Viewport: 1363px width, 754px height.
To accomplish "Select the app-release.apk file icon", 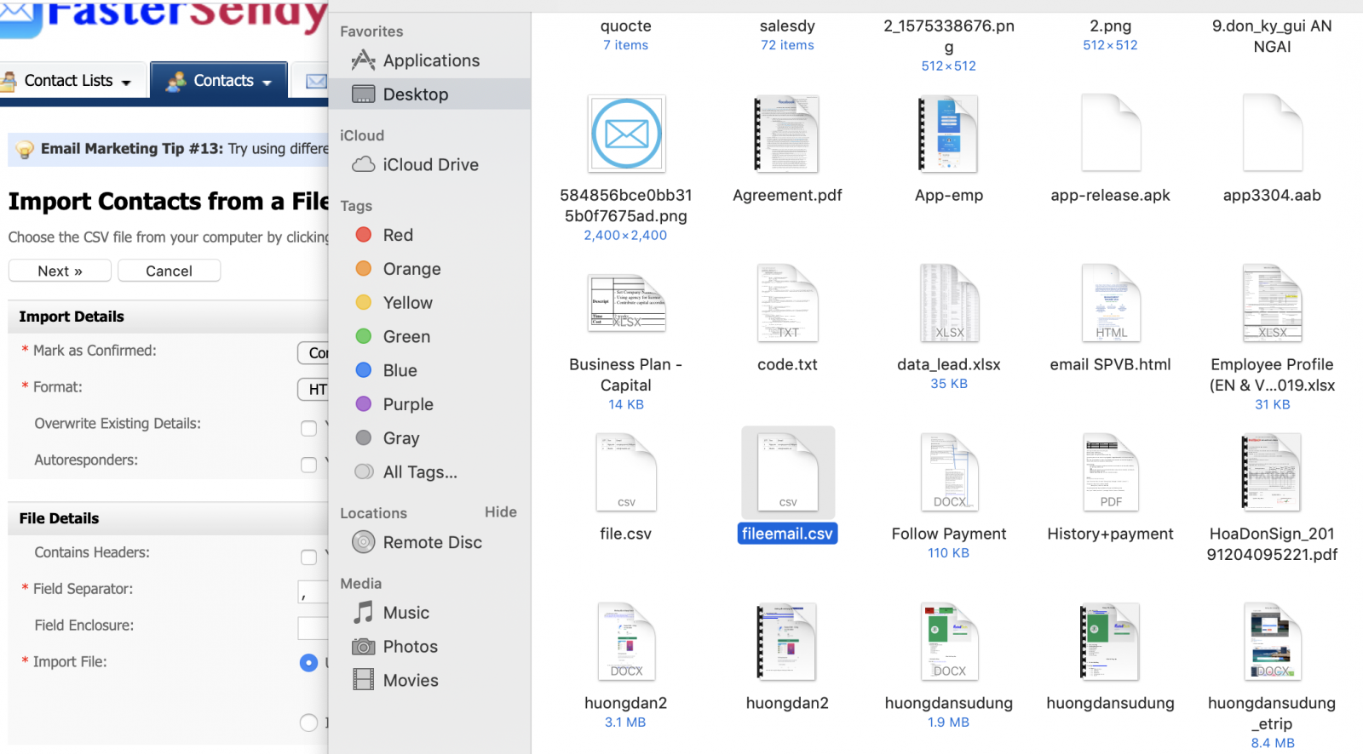I will pos(1110,134).
